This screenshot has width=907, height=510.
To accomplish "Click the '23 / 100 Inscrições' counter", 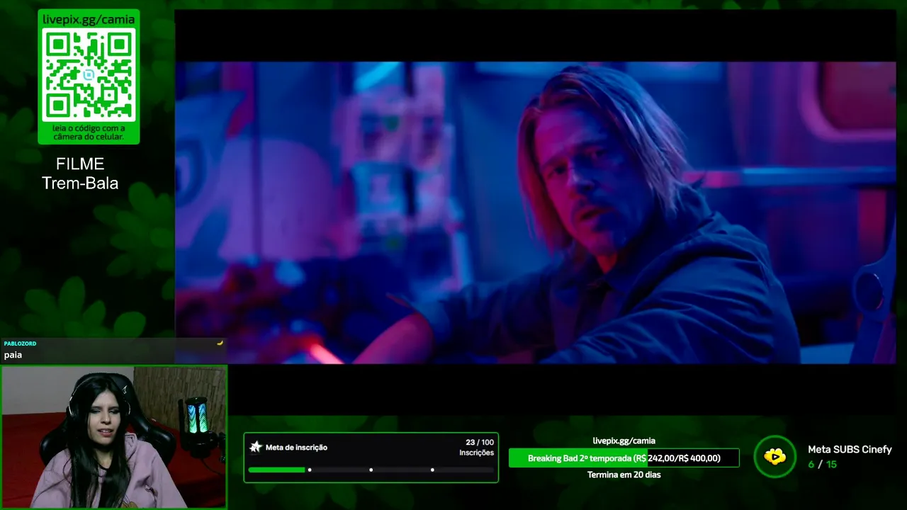I will click(x=477, y=447).
